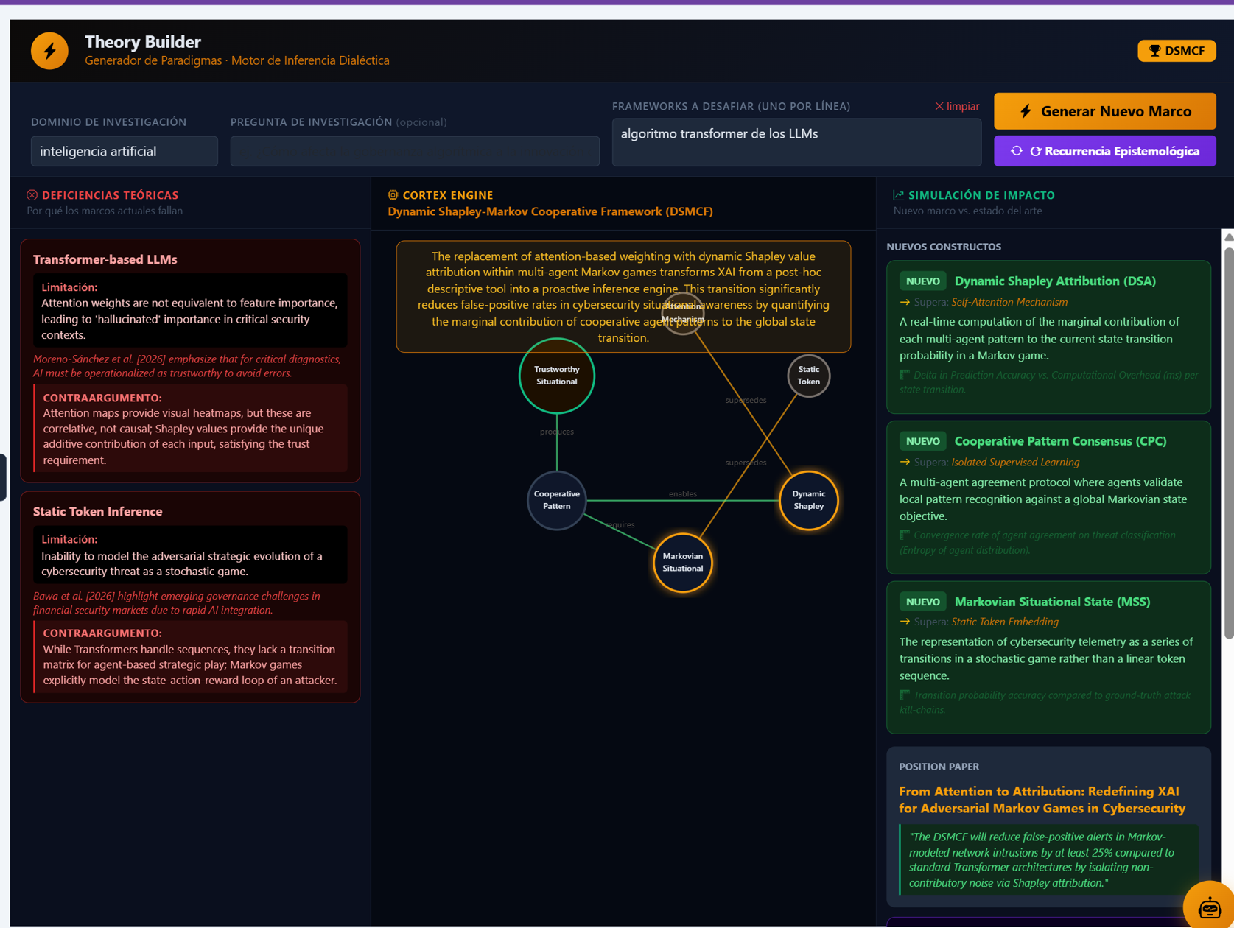Select the Attention Mechanism graph node
The height and width of the screenshot is (928, 1234).
pos(682,313)
